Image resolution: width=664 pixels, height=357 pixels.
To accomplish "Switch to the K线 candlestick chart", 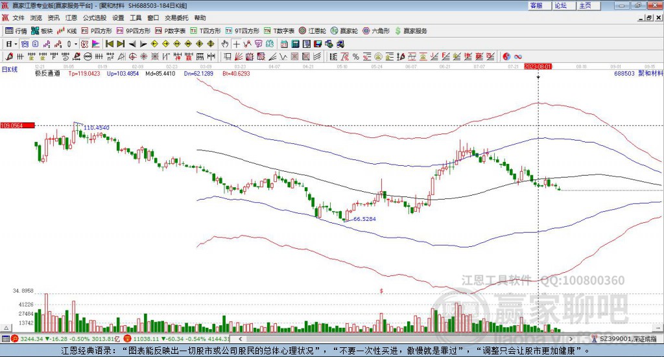I will (x=67, y=31).
